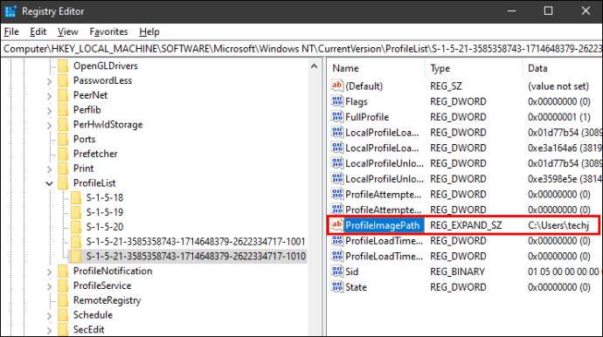
Task: Select the key ending in 2622334717-1010
Action: 196,257
